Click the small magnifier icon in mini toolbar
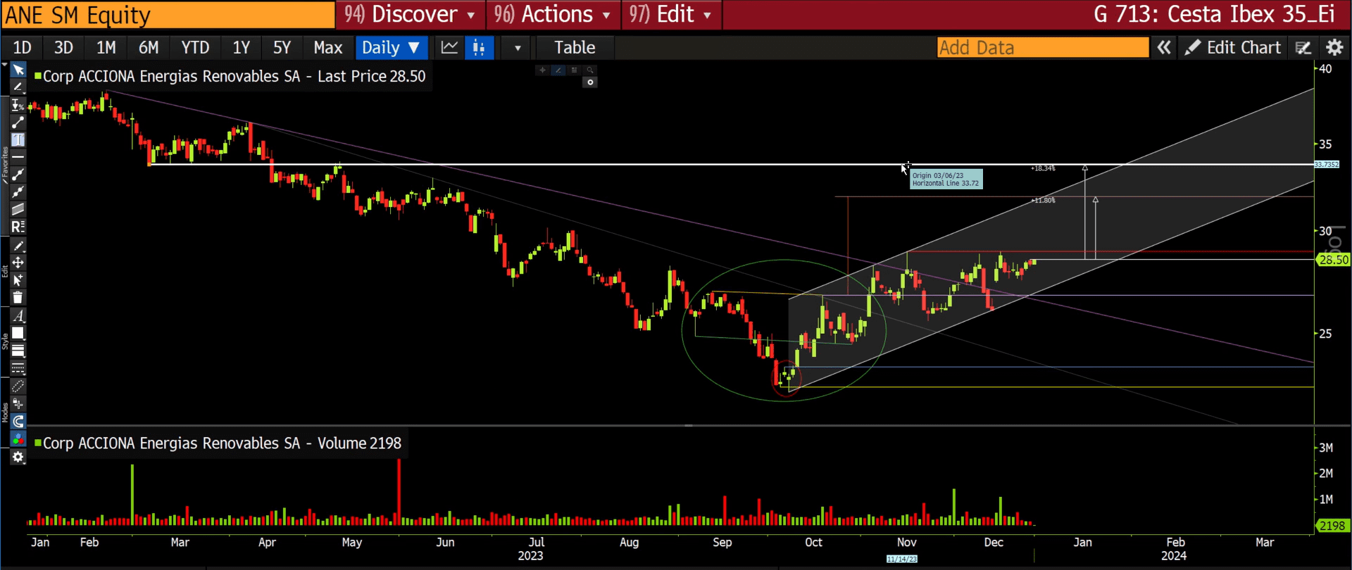1352x570 pixels. tap(590, 70)
